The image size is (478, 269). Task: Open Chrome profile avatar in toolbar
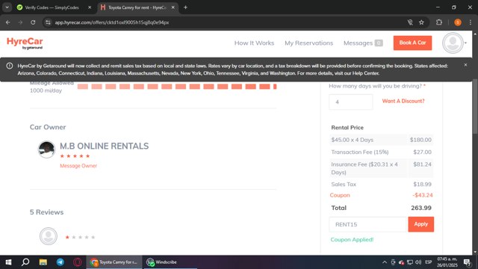458,22
